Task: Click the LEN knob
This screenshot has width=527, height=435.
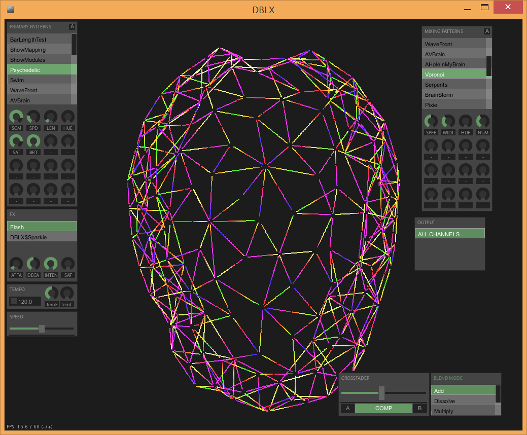Action: point(51,117)
